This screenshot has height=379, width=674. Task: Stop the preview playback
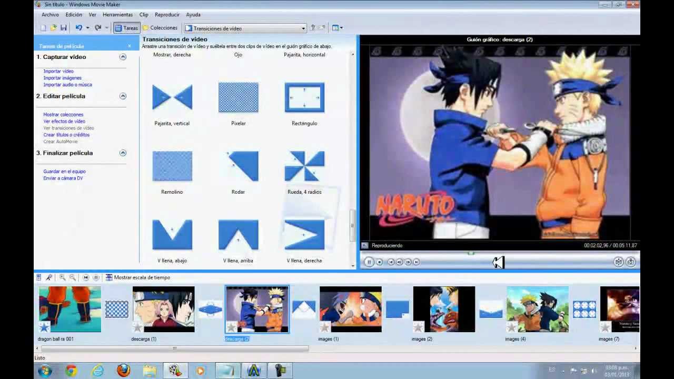(379, 262)
